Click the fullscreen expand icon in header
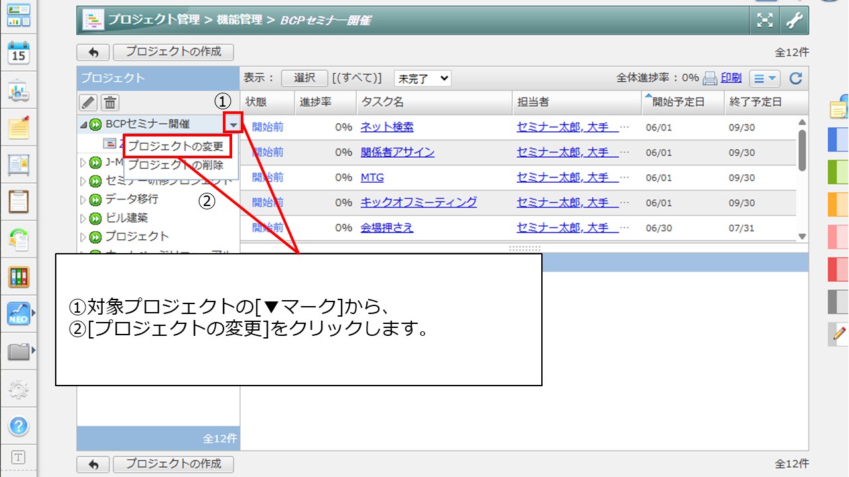The height and width of the screenshot is (477, 849). point(765,21)
